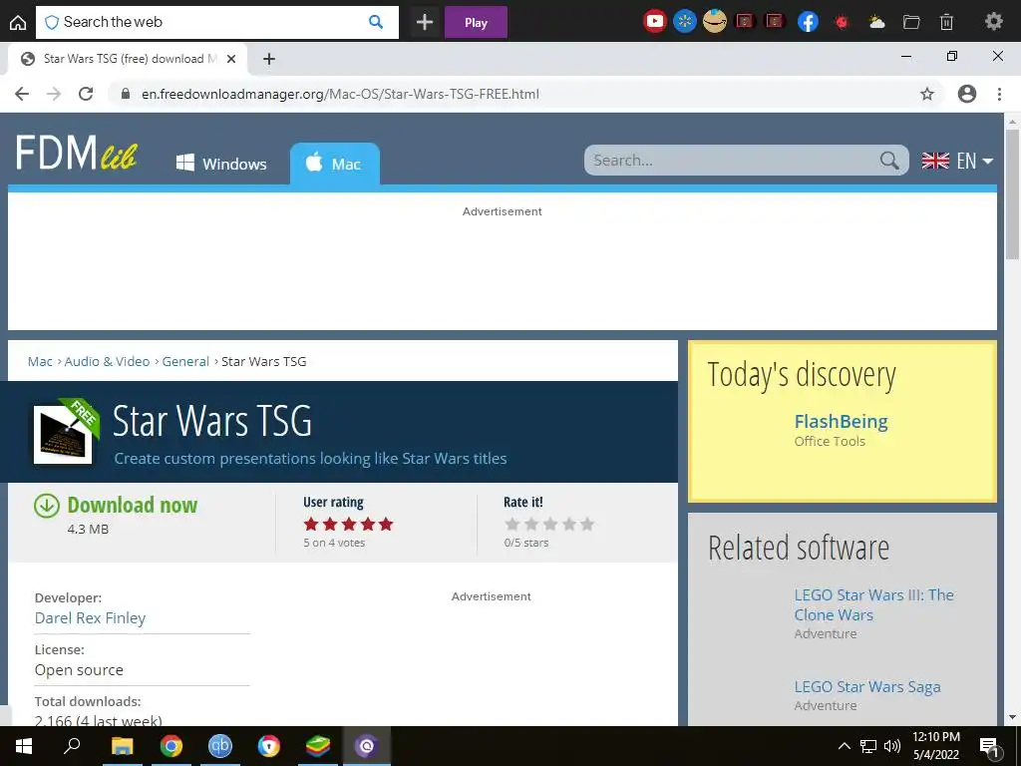Open FlashBeing in Today's discovery
Viewport: 1021px width, 766px height.
[841, 422]
